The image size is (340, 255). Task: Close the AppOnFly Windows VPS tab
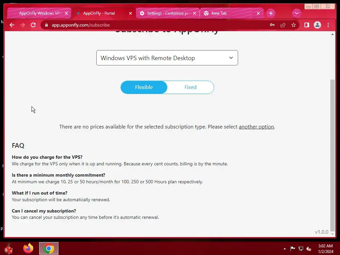[66, 13]
